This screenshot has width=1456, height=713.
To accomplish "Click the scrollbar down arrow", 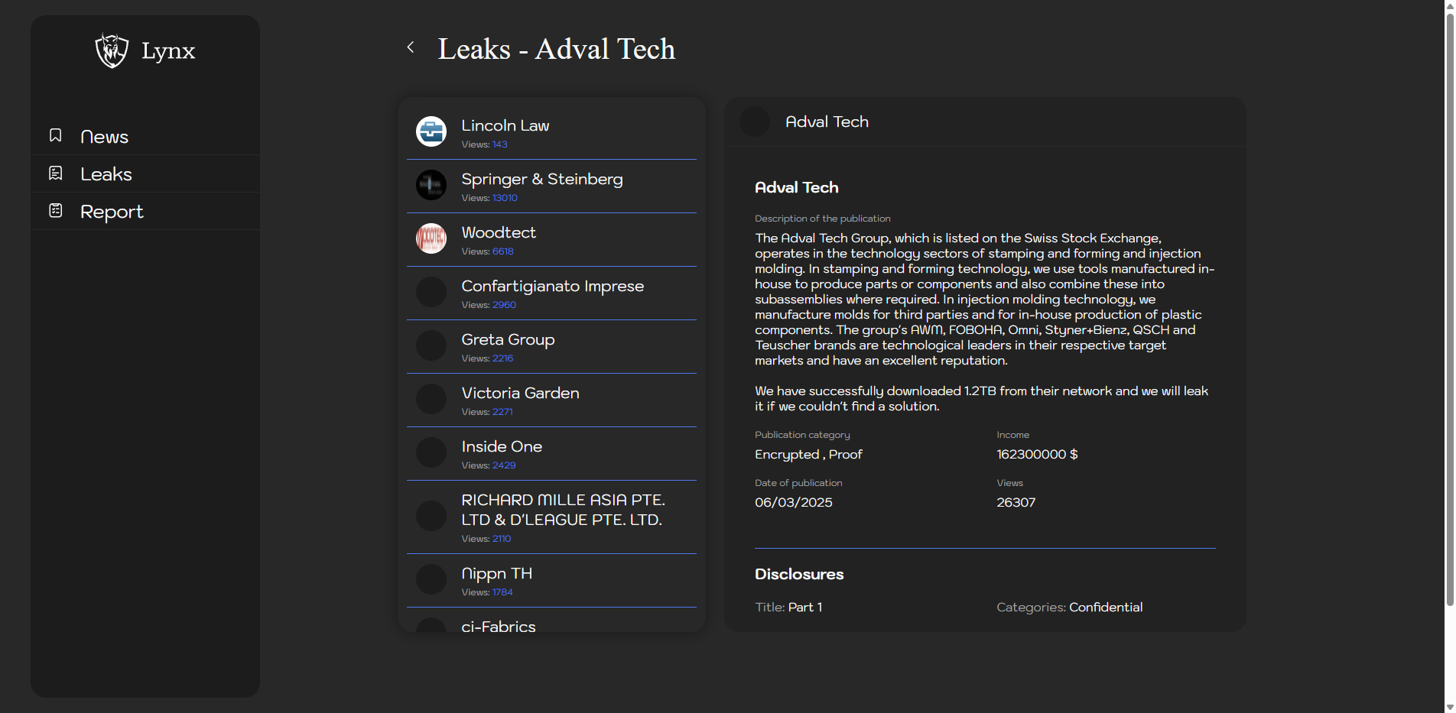I will 1449,707.
